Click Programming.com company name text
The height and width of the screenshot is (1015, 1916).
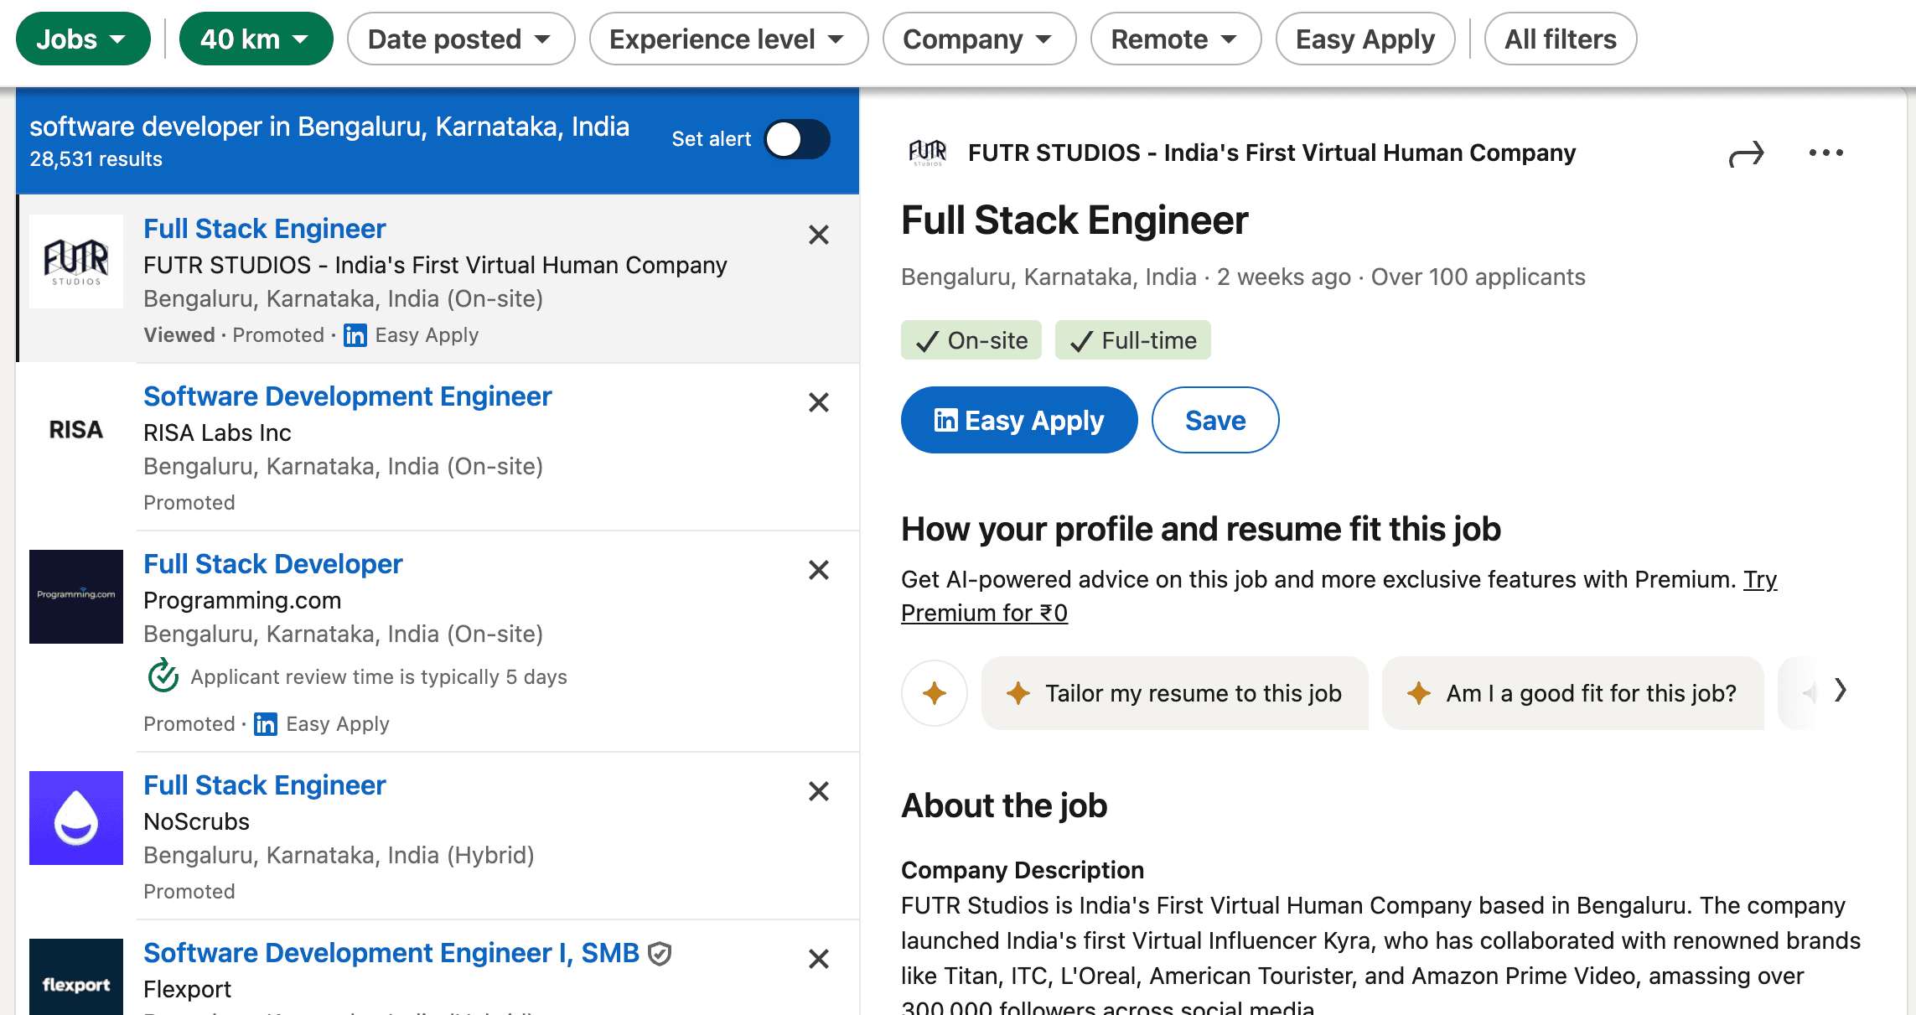click(242, 600)
